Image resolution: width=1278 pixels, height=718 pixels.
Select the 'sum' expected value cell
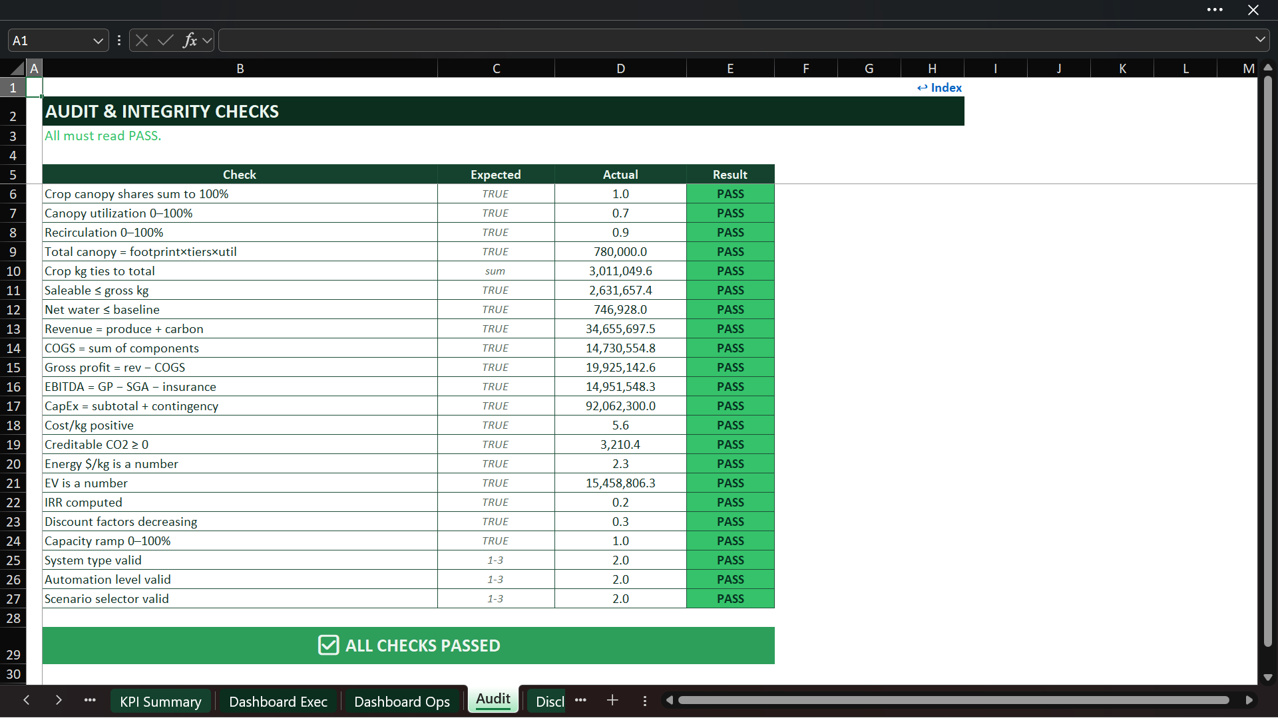coord(496,271)
